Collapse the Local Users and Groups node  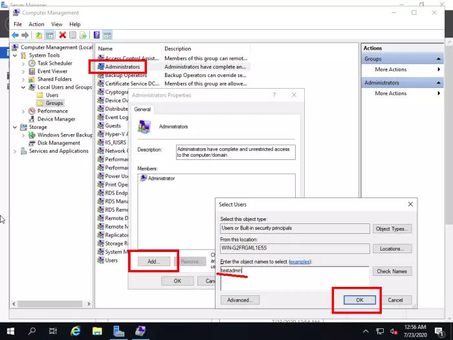[23, 87]
